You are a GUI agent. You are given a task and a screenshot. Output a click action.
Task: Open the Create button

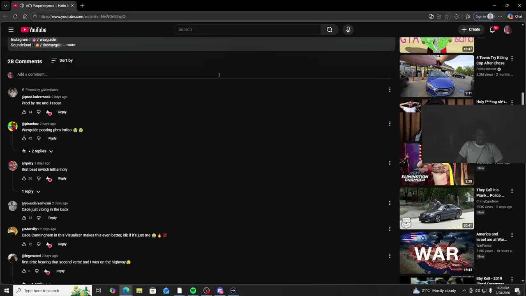tap(471, 30)
